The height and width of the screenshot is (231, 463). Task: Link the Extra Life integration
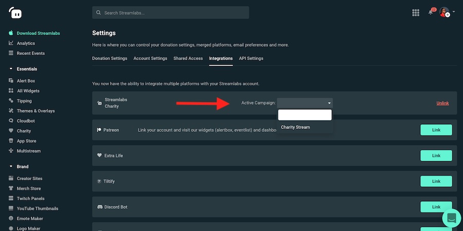pyautogui.click(x=436, y=156)
